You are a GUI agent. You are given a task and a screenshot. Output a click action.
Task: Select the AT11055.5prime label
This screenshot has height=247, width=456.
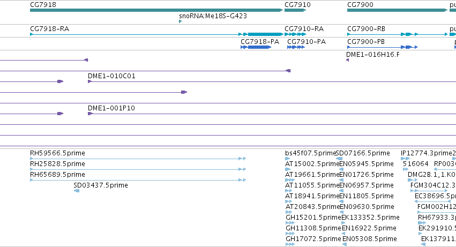(x=312, y=185)
